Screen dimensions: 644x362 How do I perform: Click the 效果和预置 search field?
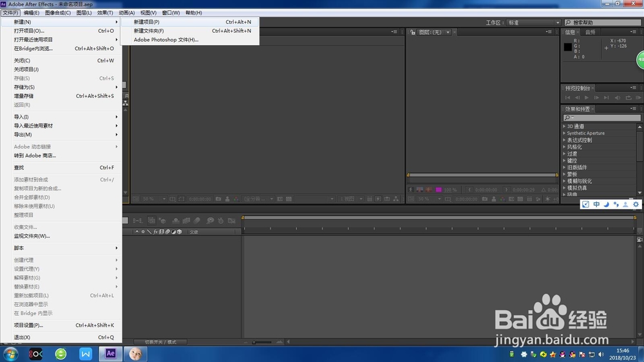(602, 118)
